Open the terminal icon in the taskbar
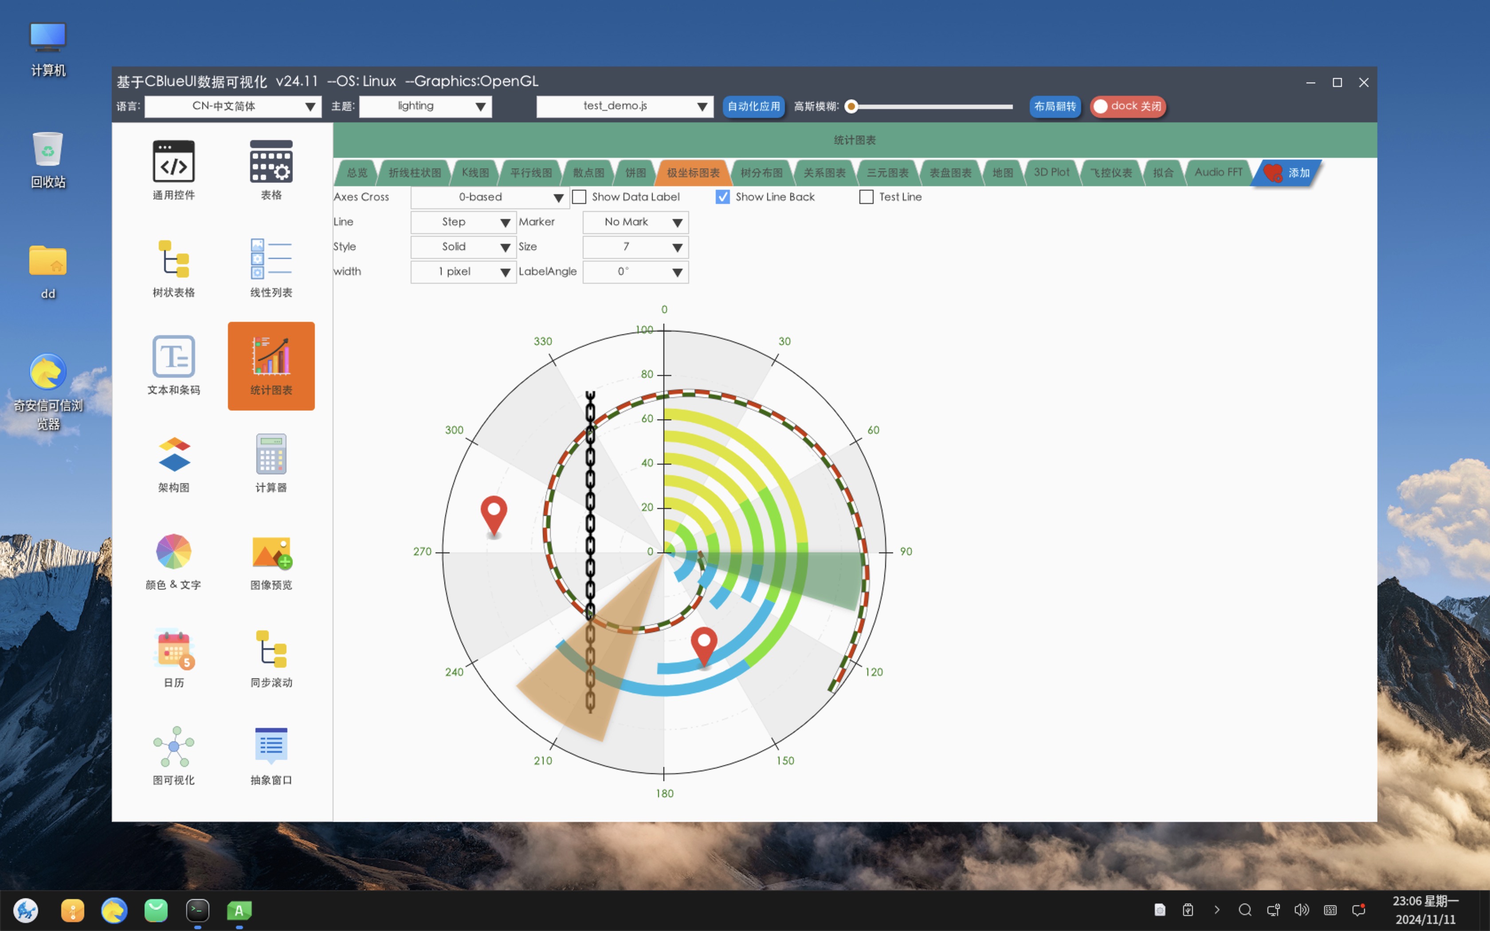The image size is (1490, 931). coord(198,910)
